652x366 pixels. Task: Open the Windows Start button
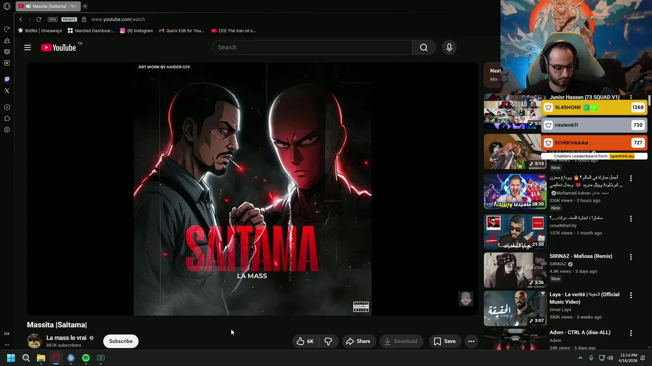point(11,358)
